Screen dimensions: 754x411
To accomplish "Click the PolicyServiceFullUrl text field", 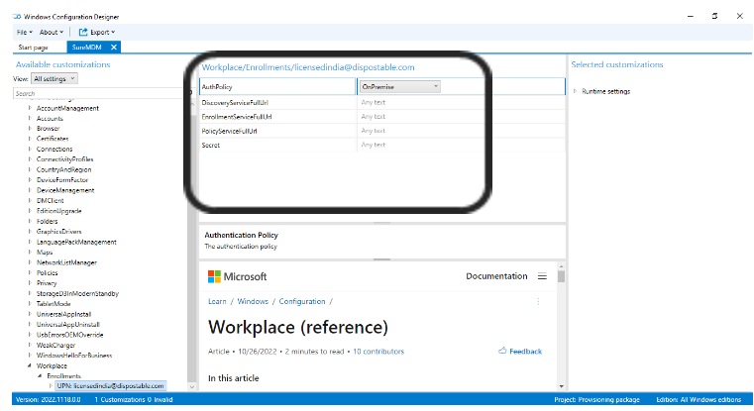I will tap(461, 131).
